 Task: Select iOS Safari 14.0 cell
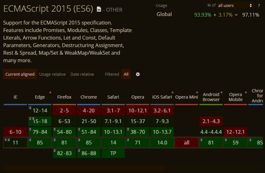click(x=162, y=143)
